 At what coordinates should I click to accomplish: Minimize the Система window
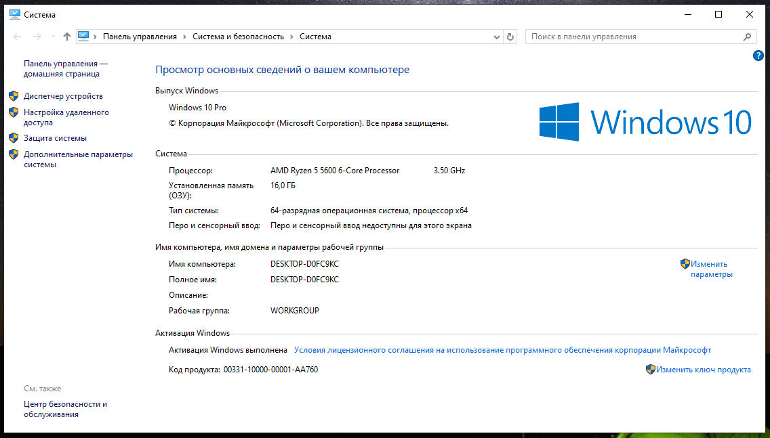(688, 15)
